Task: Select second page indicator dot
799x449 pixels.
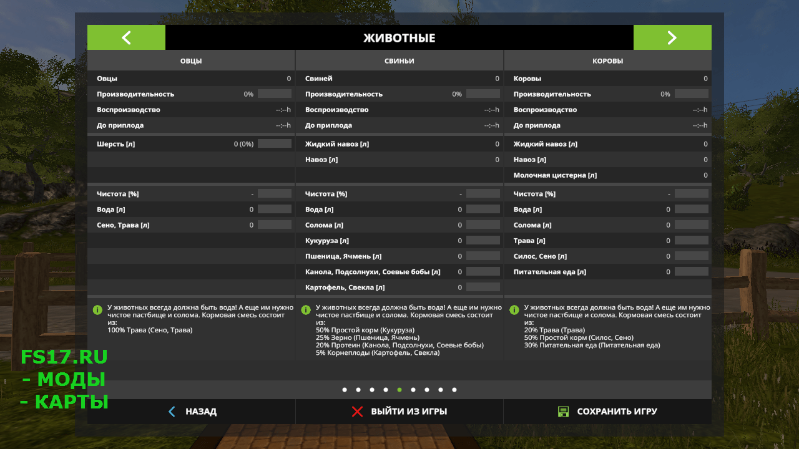Action: pyautogui.click(x=358, y=390)
